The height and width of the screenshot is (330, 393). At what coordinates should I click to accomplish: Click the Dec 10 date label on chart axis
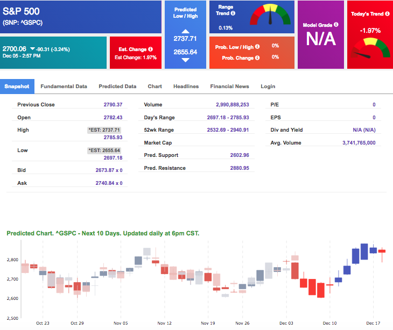[330, 323]
